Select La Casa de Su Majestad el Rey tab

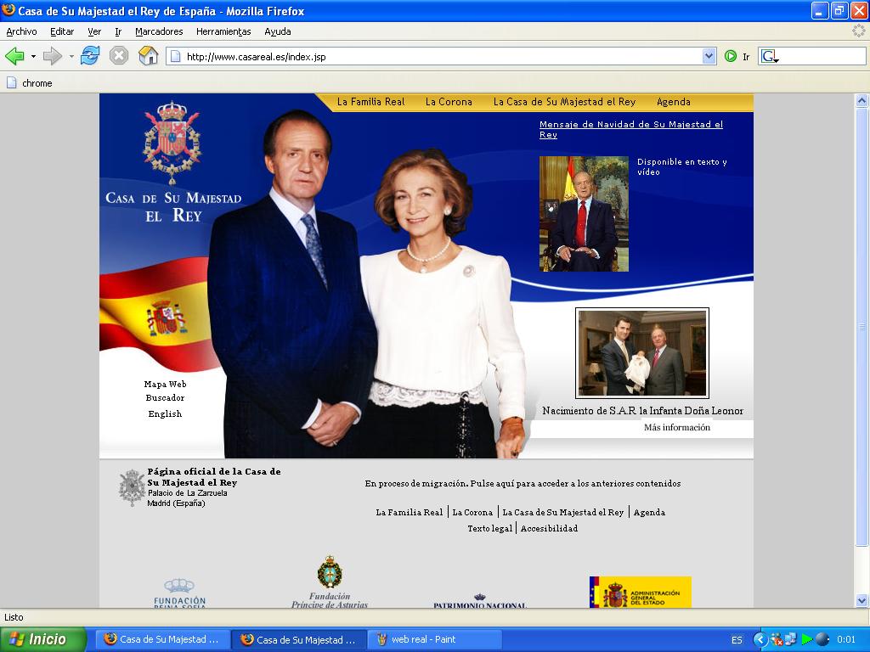[564, 102]
